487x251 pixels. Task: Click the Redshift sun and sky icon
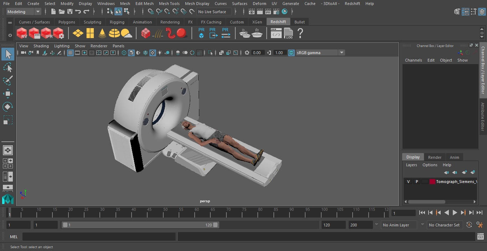click(126, 33)
